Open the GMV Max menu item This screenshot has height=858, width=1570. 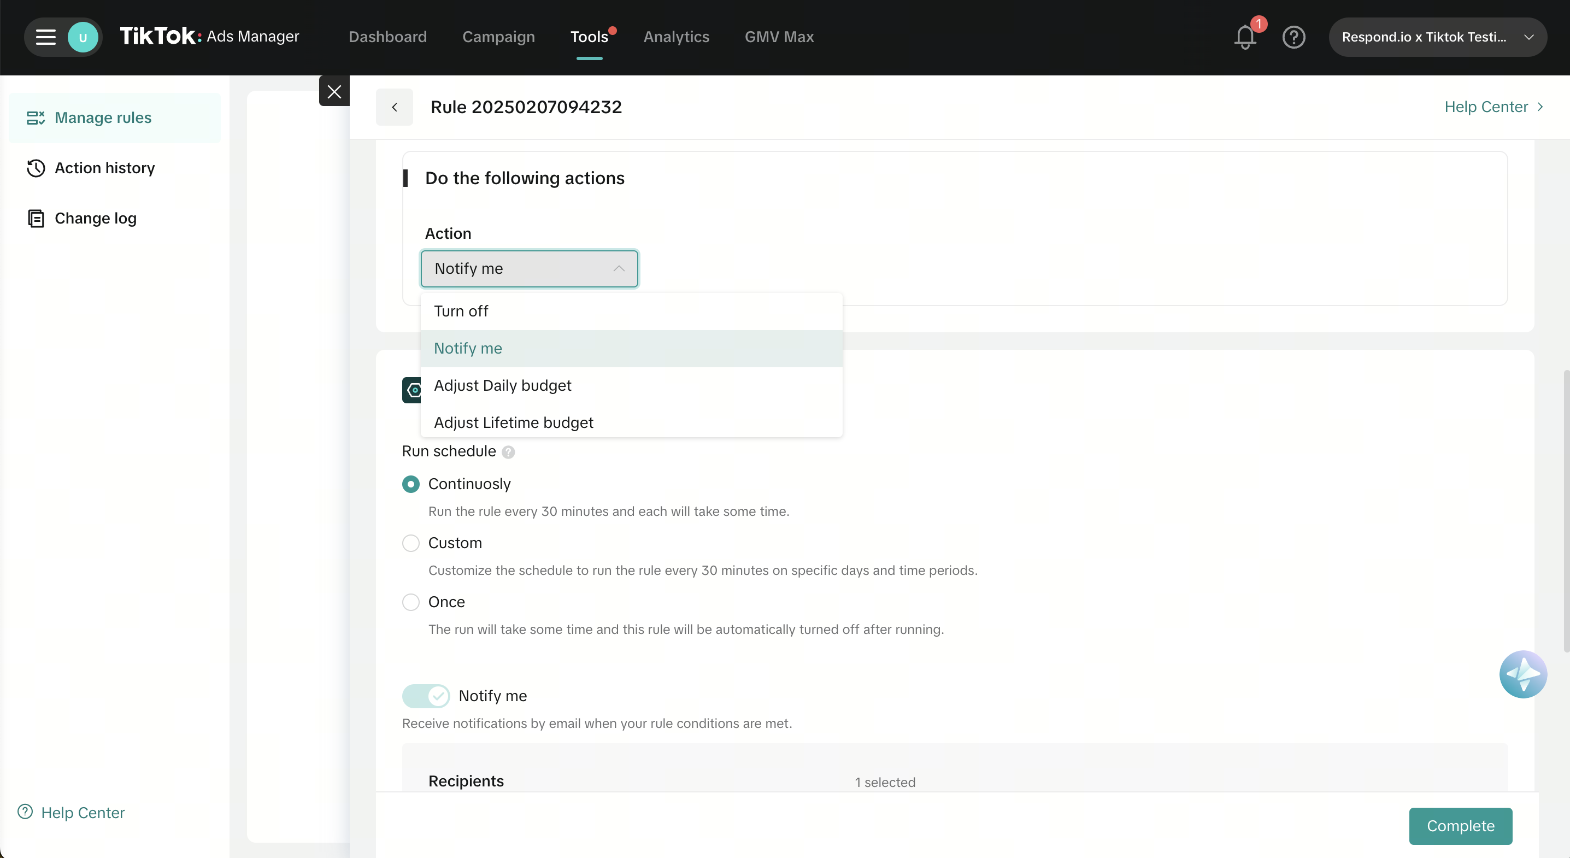(779, 37)
